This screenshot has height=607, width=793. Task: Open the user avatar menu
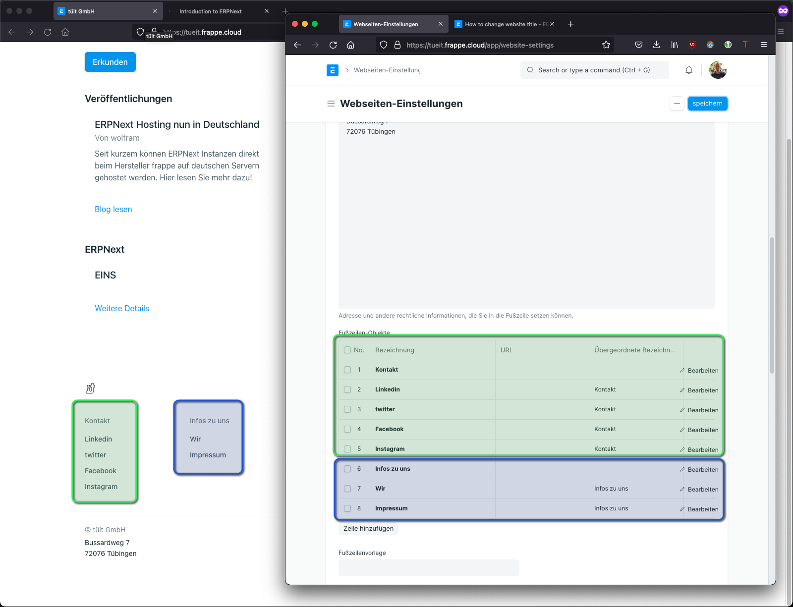click(x=718, y=70)
